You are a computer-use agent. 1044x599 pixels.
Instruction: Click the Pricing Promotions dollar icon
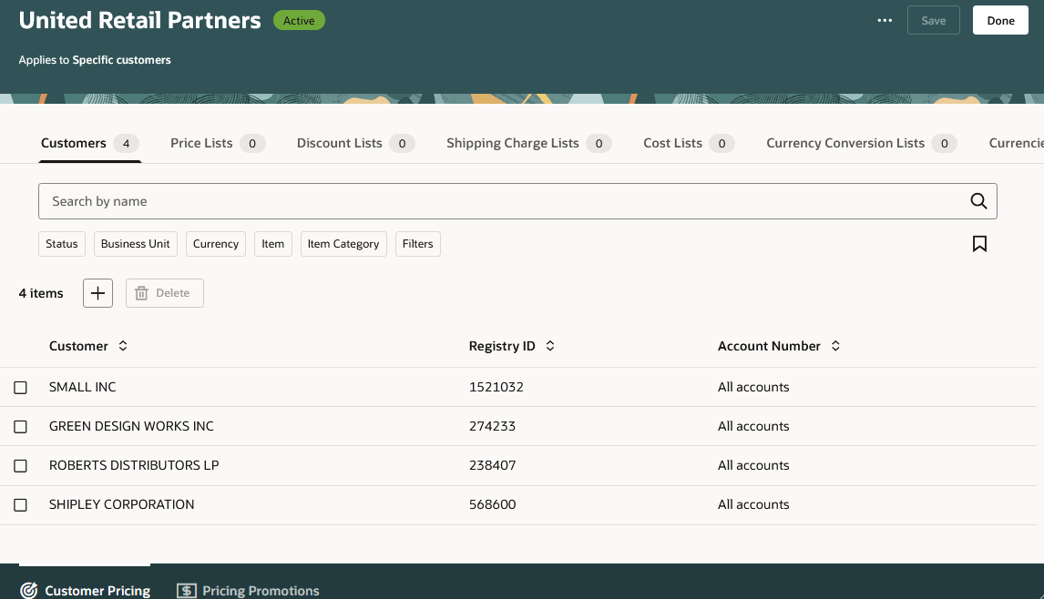pyautogui.click(x=187, y=590)
